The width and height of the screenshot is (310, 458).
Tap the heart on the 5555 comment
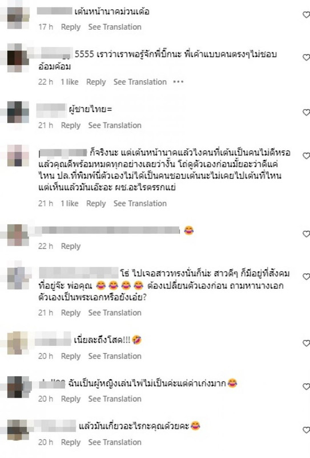point(307,57)
